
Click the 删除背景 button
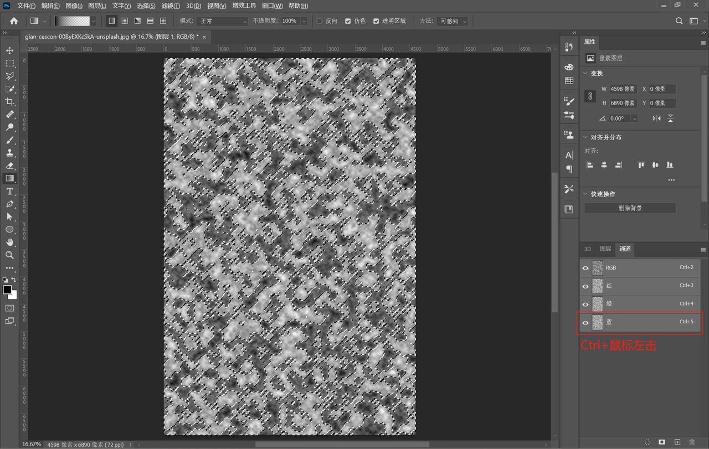pos(630,208)
